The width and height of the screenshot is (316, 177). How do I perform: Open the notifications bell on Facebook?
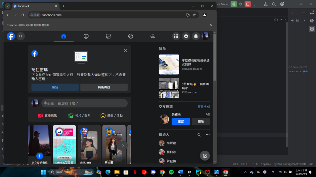(x=196, y=36)
